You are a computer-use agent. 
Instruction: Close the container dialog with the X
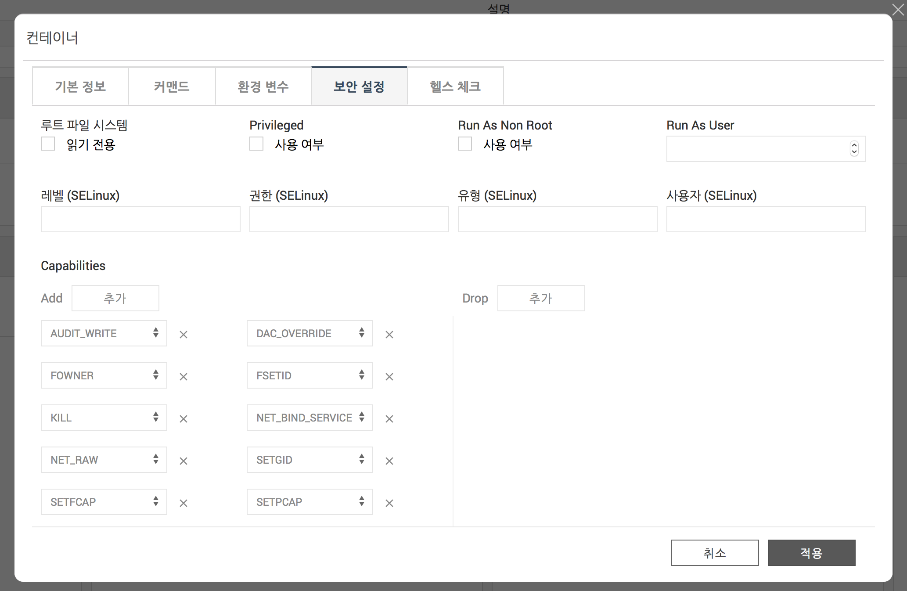(x=898, y=9)
